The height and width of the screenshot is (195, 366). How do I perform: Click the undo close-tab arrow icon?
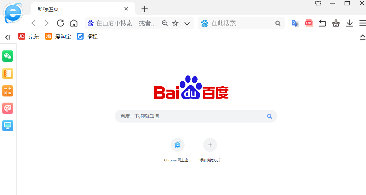[322, 23]
